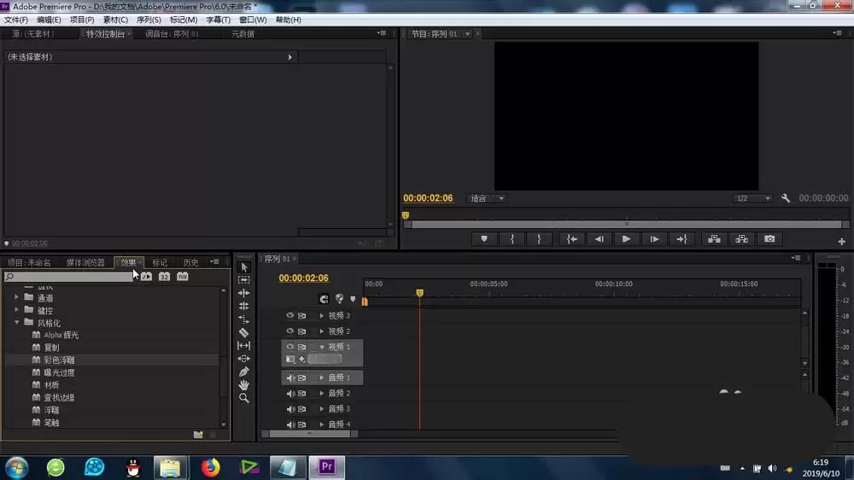The width and height of the screenshot is (854, 480).
Task: Collapse the 风格化 effects folder
Action: tap(16, 323)
